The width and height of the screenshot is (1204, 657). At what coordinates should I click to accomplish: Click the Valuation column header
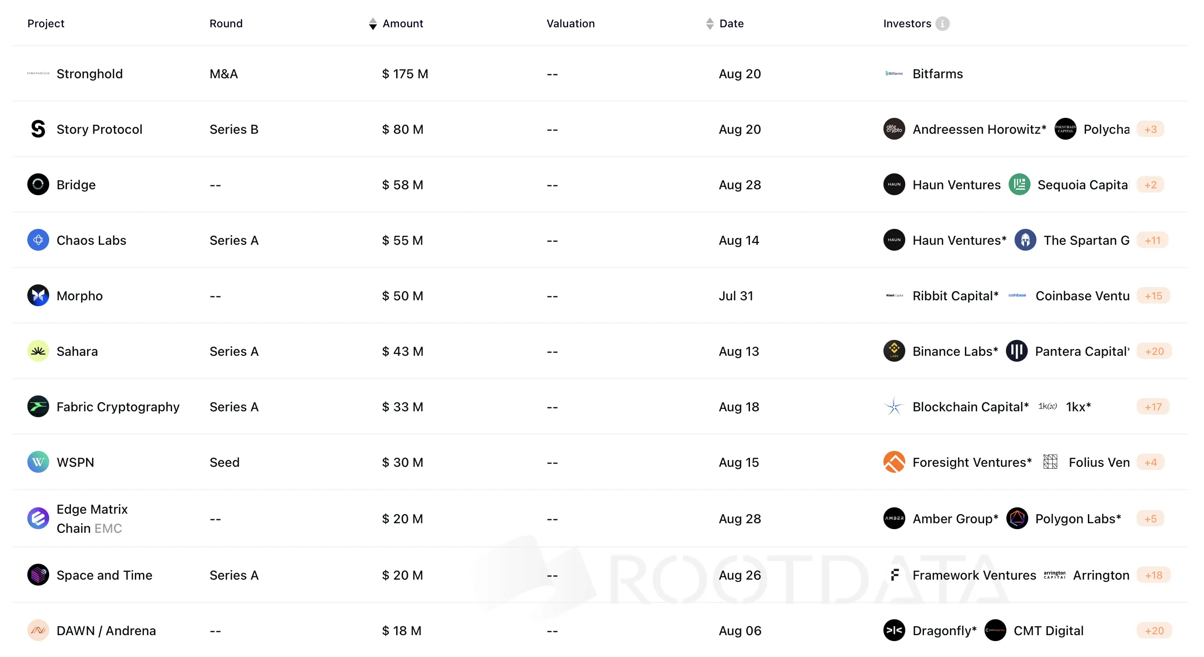(570, 23)
